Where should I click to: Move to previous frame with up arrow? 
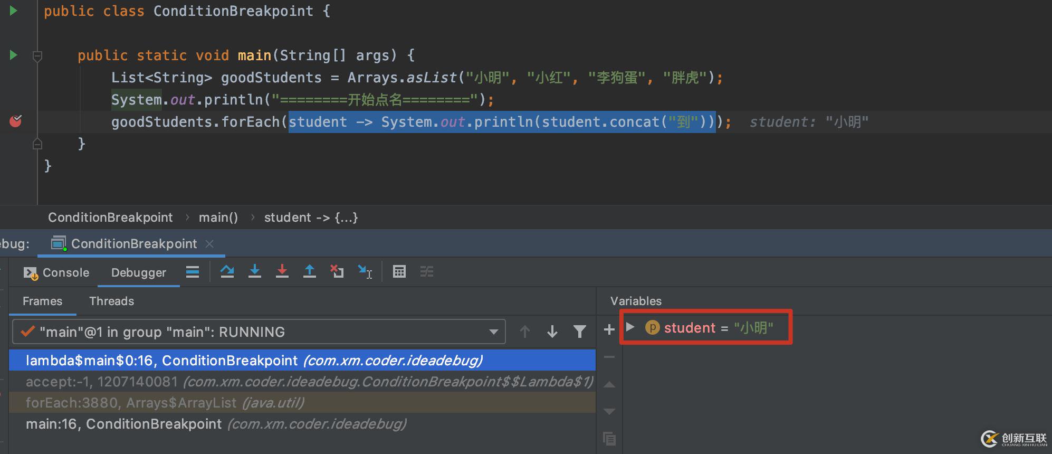524,332
